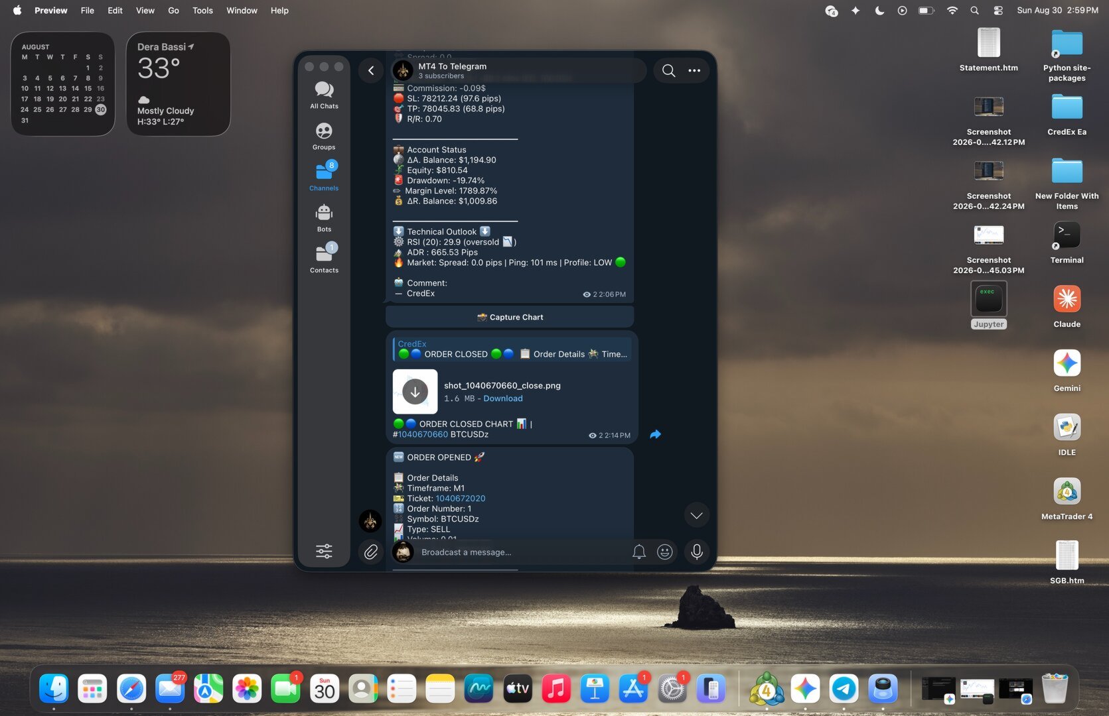Open the Groups folder in sidebar
The image size is (1109, 716).
[x=324, y=136]
